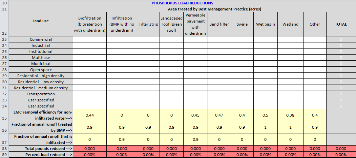Screen dimensions: 356x158
Task: Click the Area treated by Best Management Practice header
Action: click(214, 9)
